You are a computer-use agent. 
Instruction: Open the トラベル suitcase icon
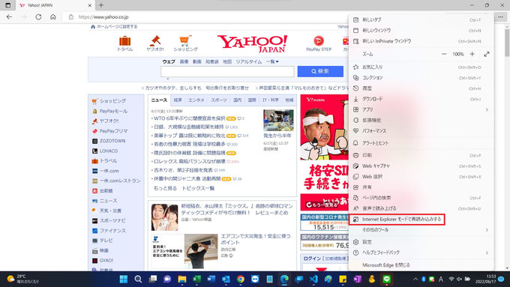pos(125,43)
